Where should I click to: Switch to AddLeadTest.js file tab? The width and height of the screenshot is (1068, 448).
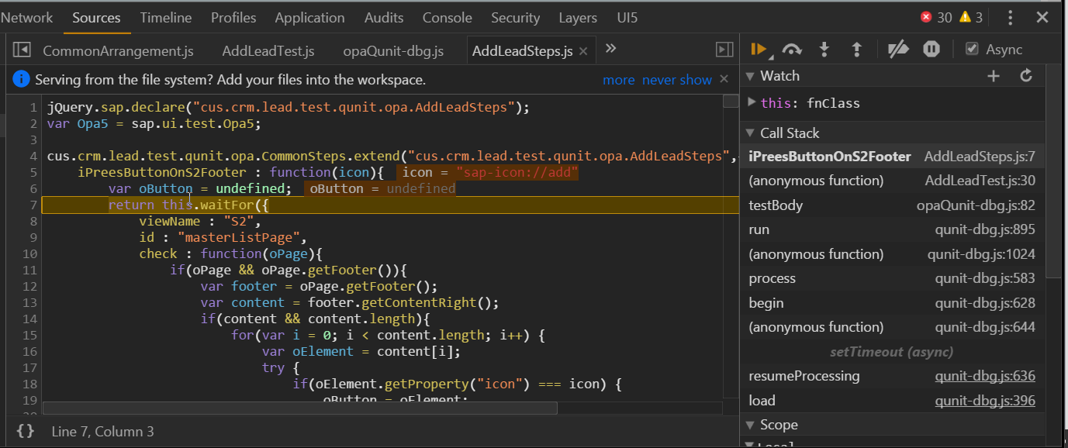(x=268, y=51)
